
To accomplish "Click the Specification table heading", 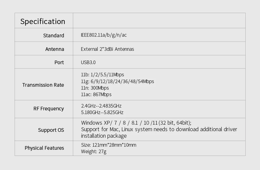I will coord(43,21).
